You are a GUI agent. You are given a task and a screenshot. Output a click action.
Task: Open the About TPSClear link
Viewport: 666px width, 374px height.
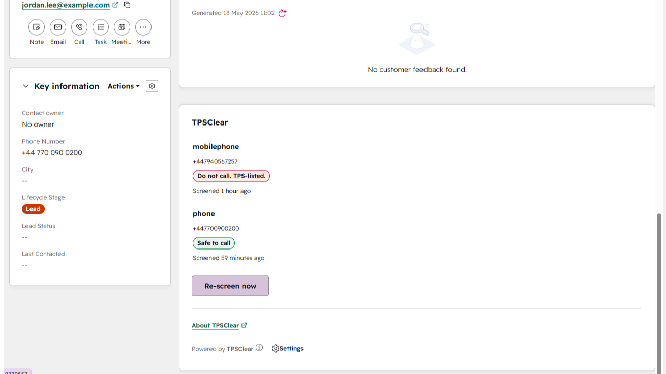215,325
